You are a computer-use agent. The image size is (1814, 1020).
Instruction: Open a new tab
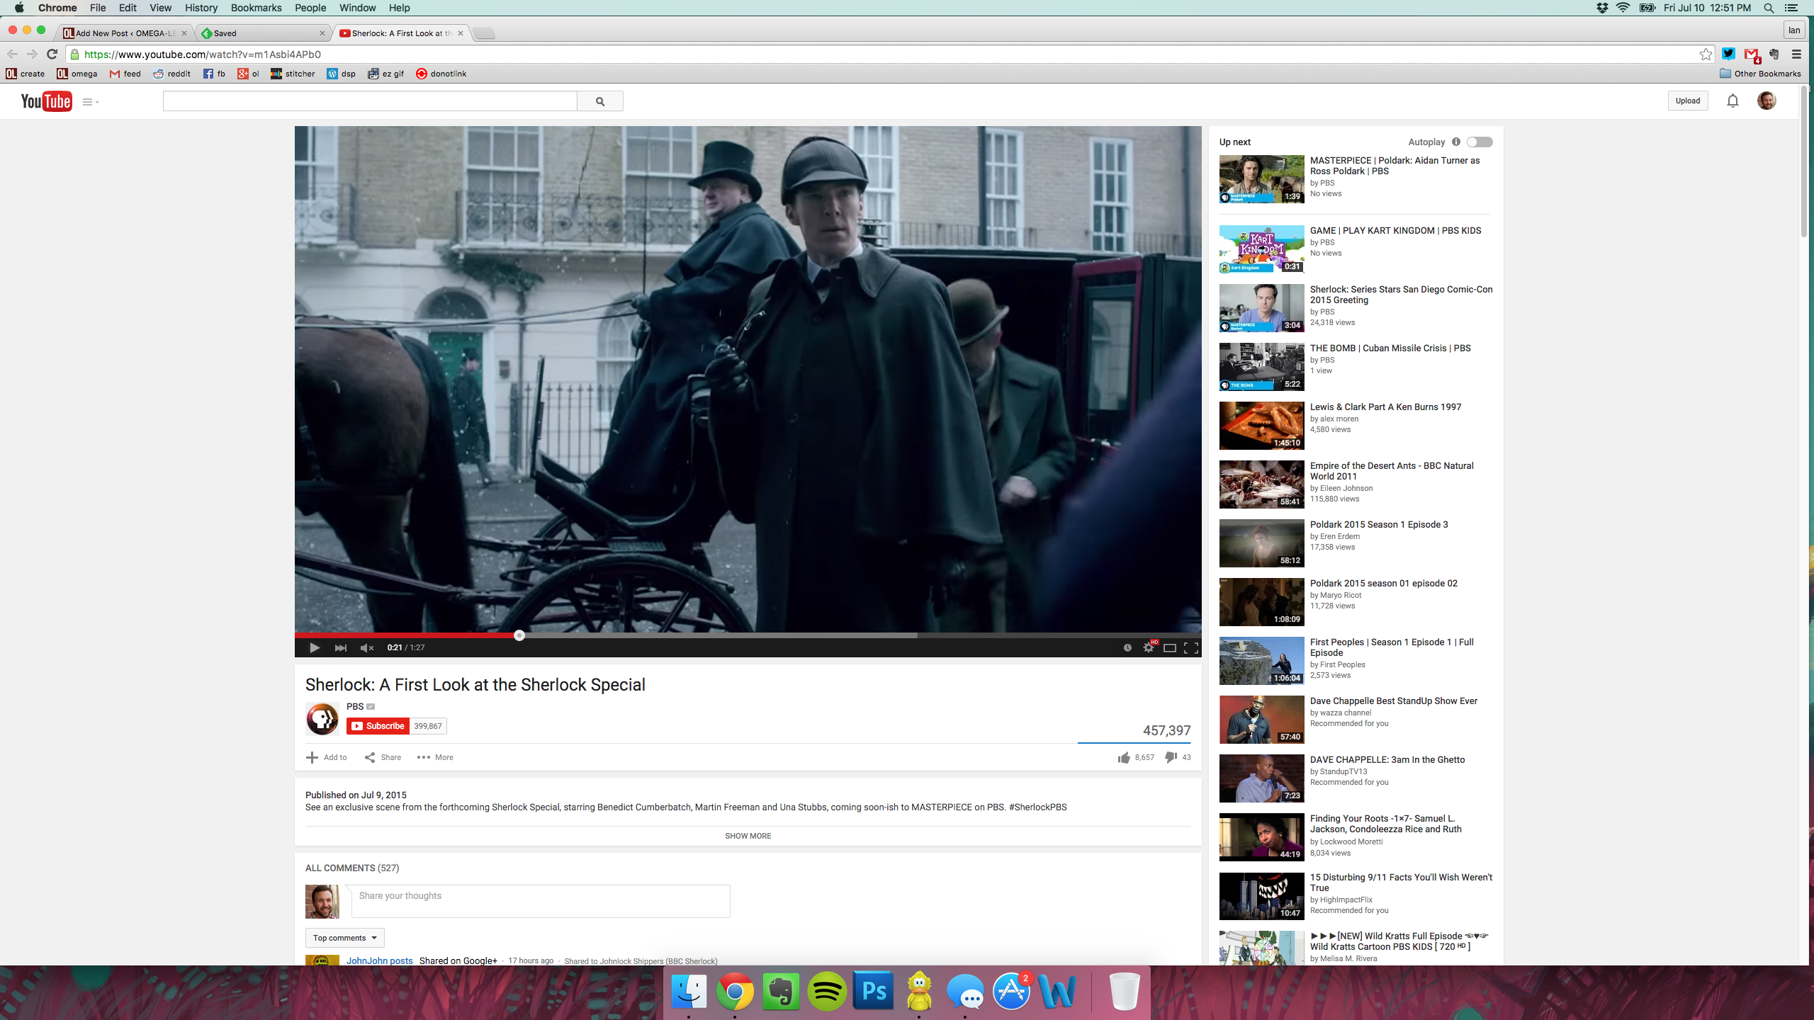tap(484, 33)
